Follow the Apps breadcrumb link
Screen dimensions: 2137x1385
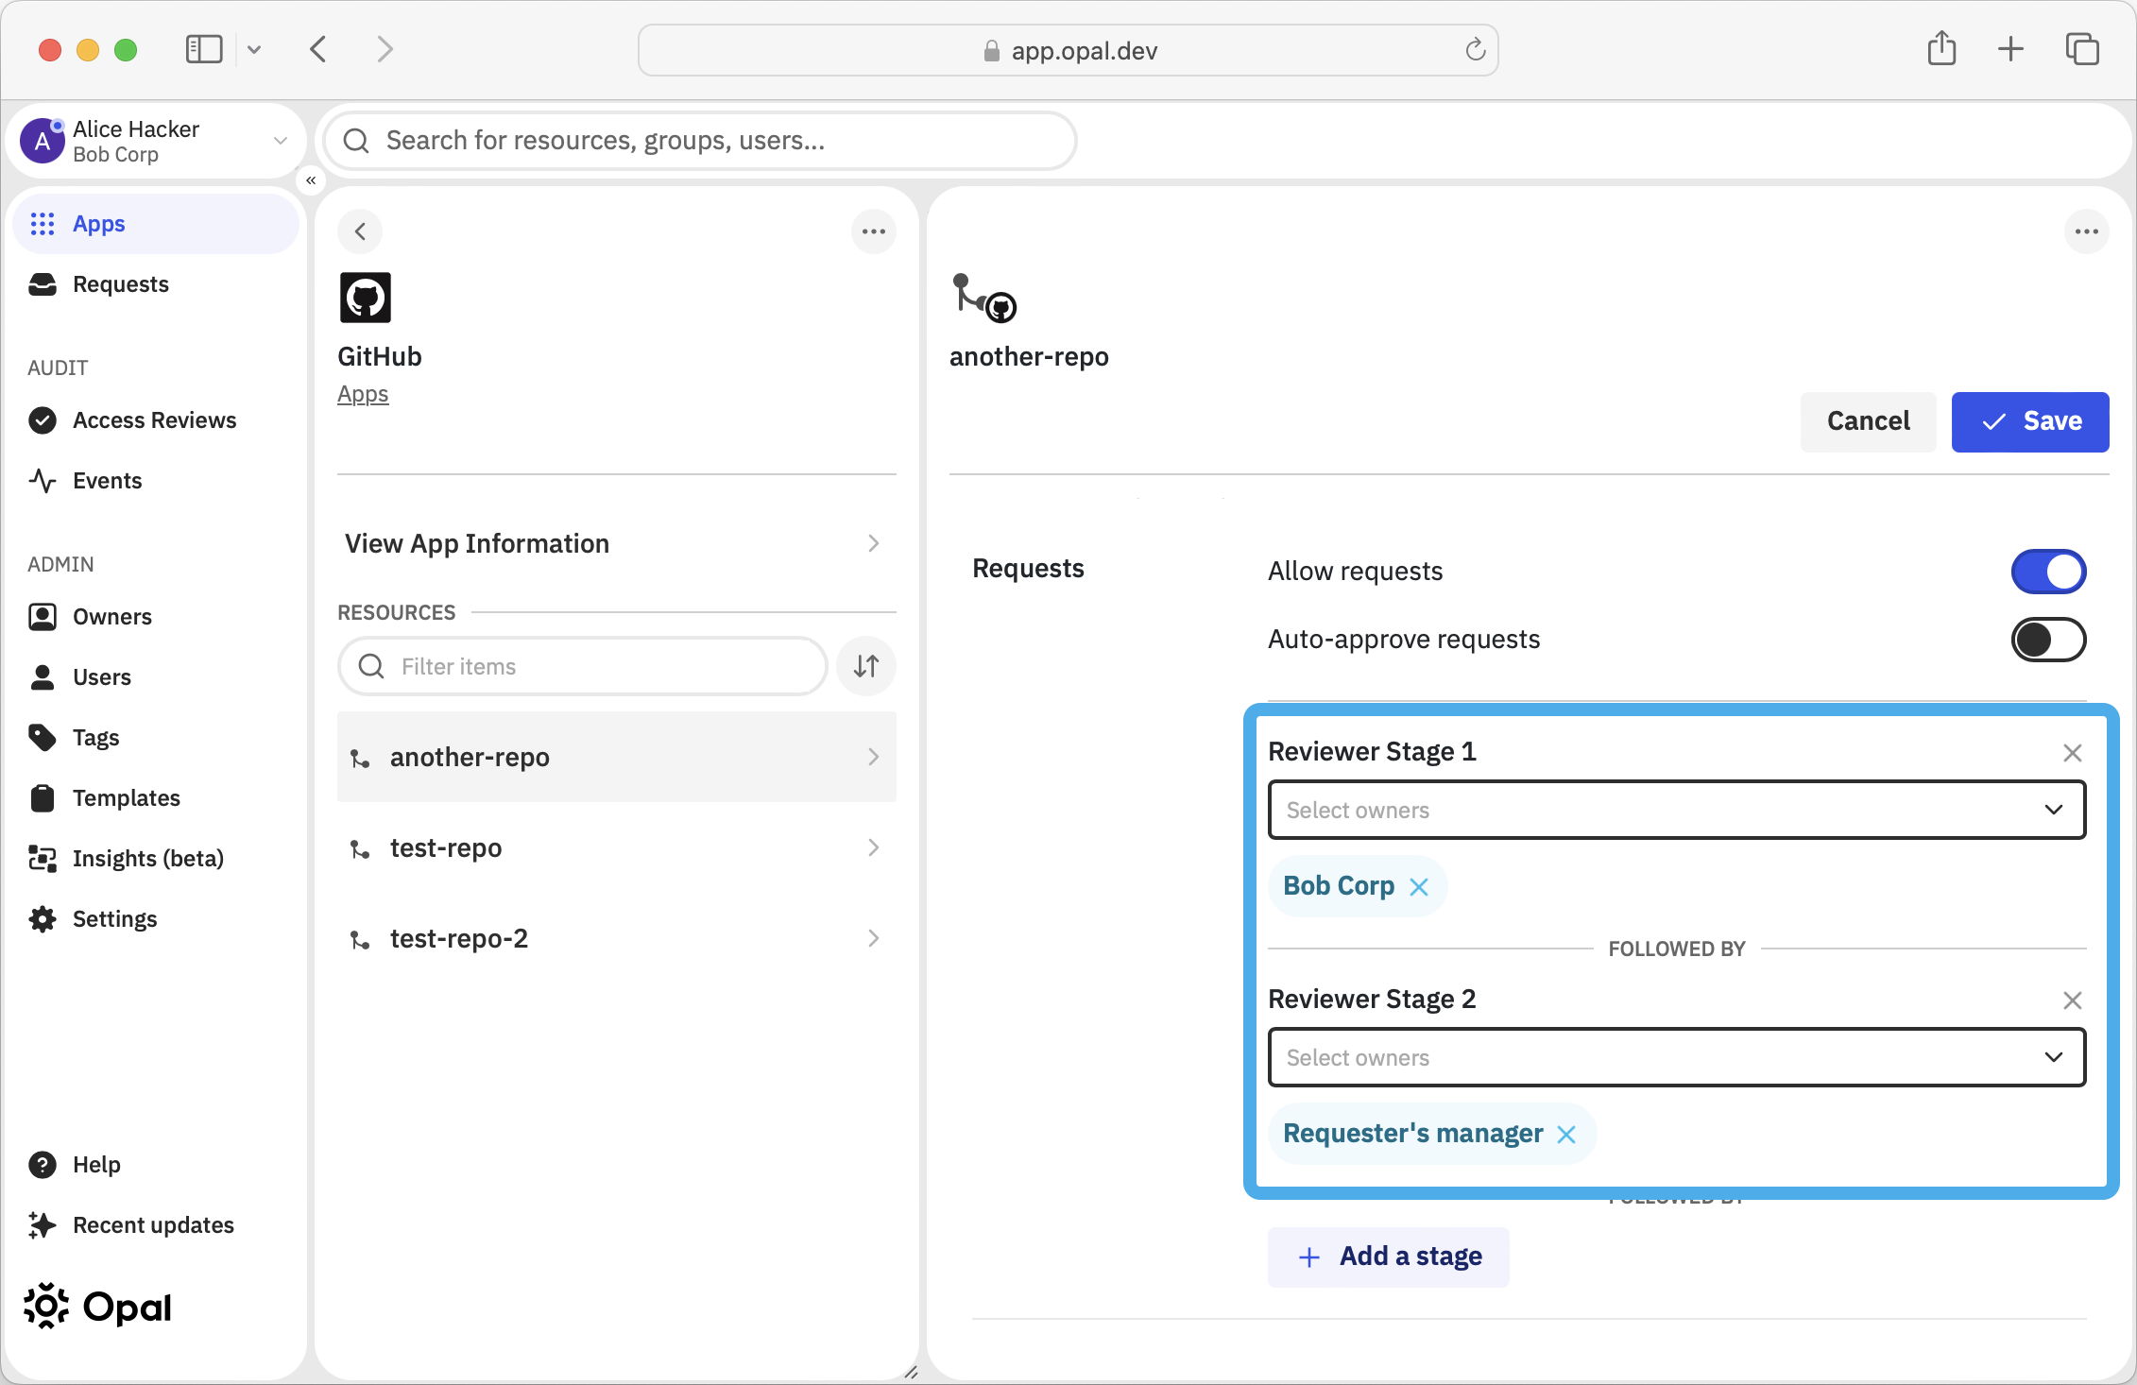(363, 394)
